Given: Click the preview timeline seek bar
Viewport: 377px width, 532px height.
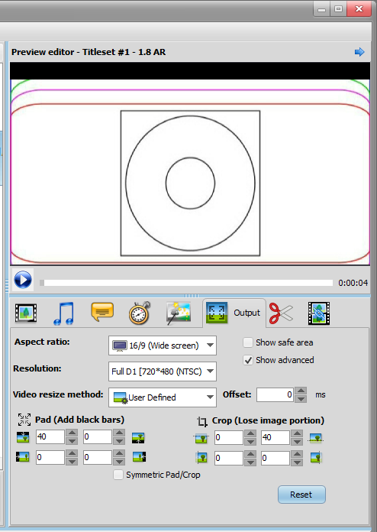Looking at the screenshot, I should [186, 283].
